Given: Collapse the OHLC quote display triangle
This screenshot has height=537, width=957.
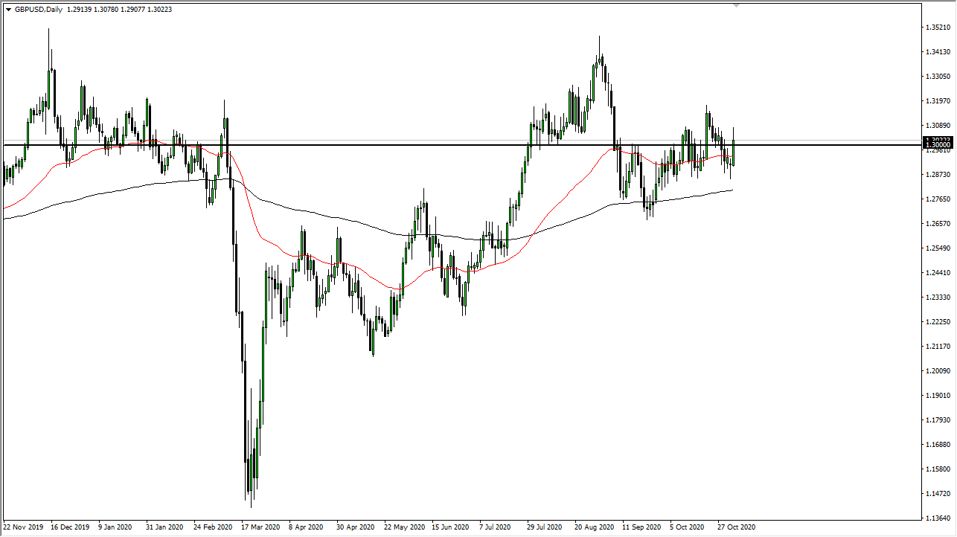Looking at the screenshot, I should point(8,10).
